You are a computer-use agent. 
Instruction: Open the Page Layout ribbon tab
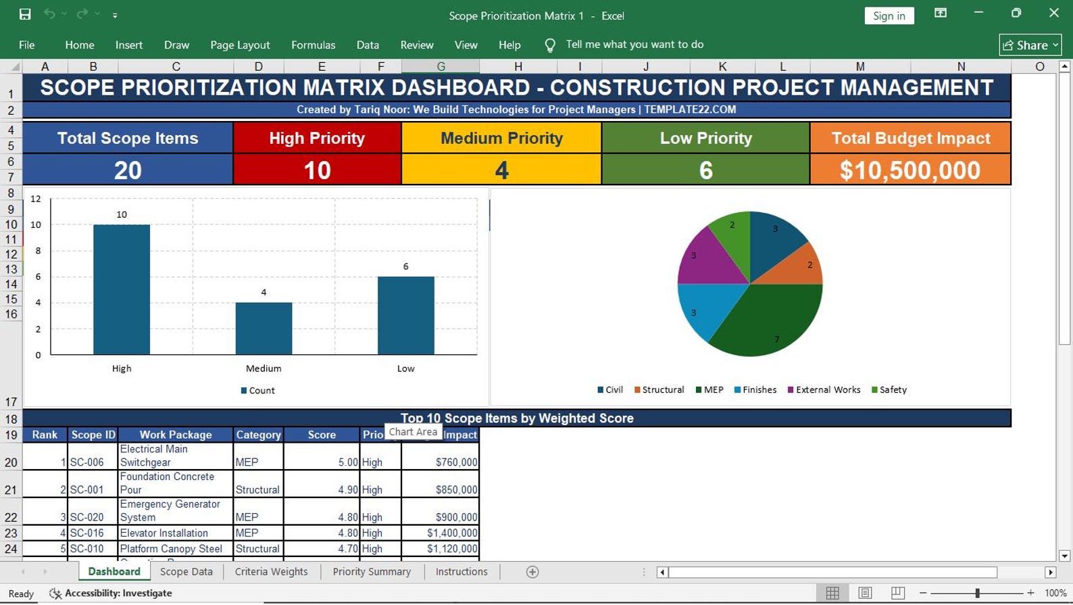click(x=240, y=45)
